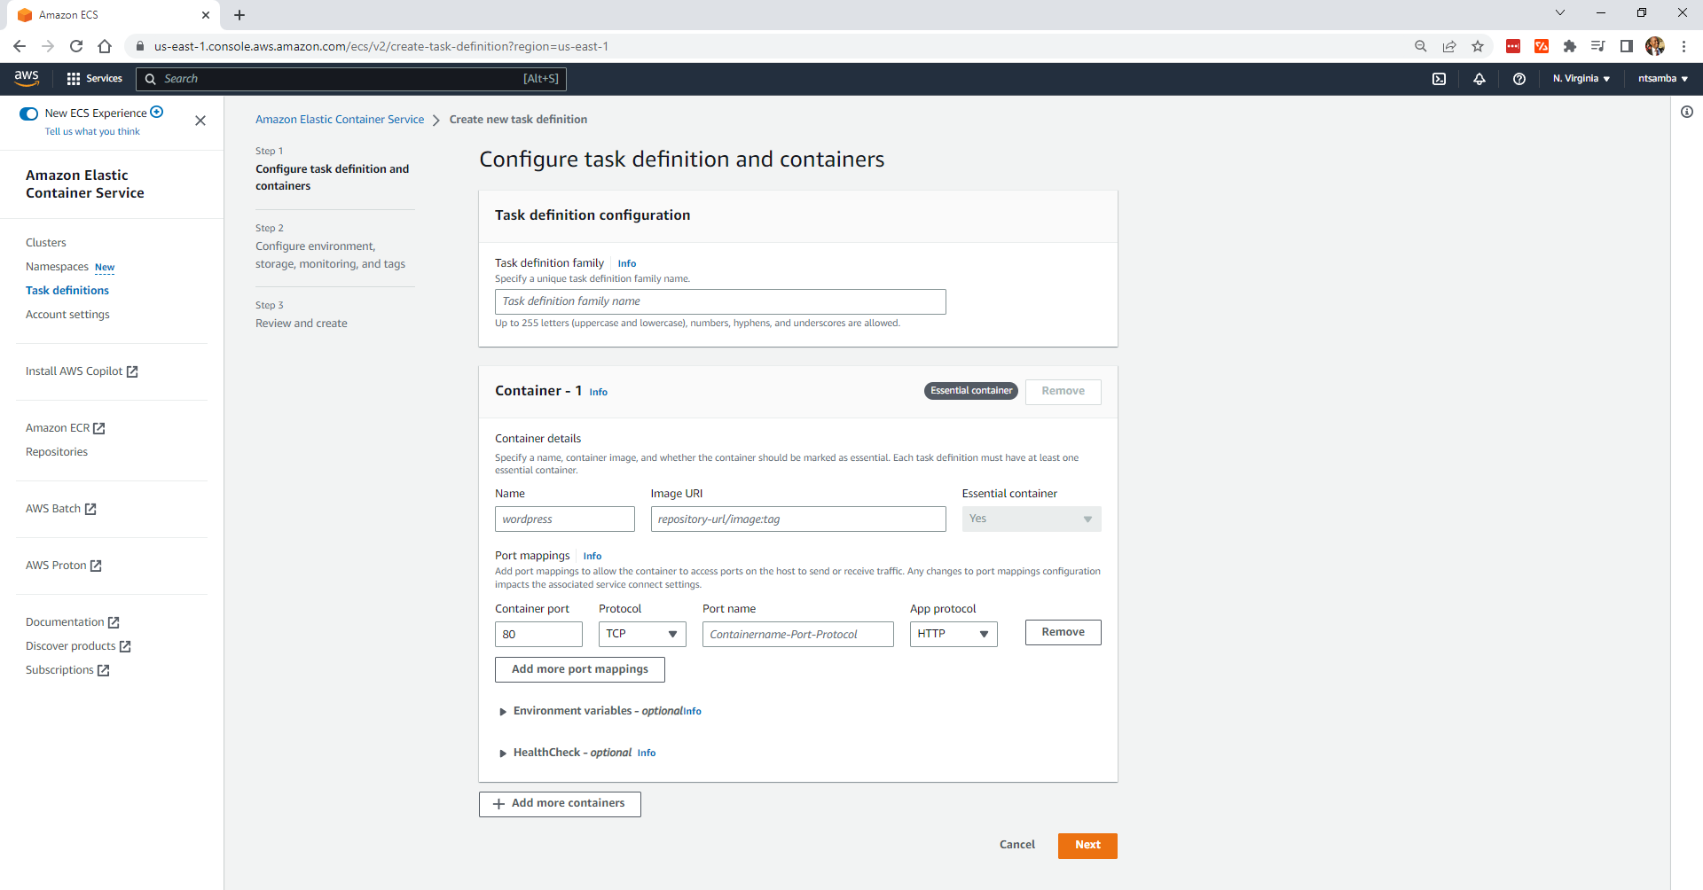This screenshot has height=890, width=1703.
Task: Open AWS CloudShell icon in top bar
Action: click(x=1439, y=79)
